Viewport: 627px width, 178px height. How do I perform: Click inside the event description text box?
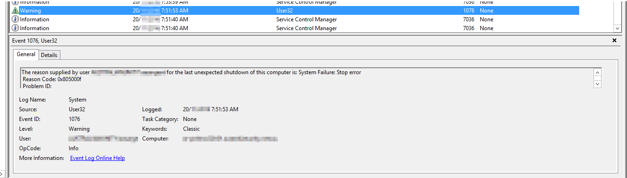[307, 78]
